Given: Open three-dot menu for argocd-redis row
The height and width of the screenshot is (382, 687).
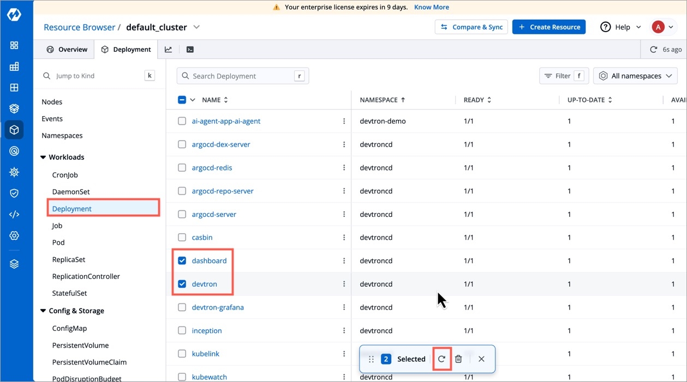Looking at the screenshot, I should [344, 168].
